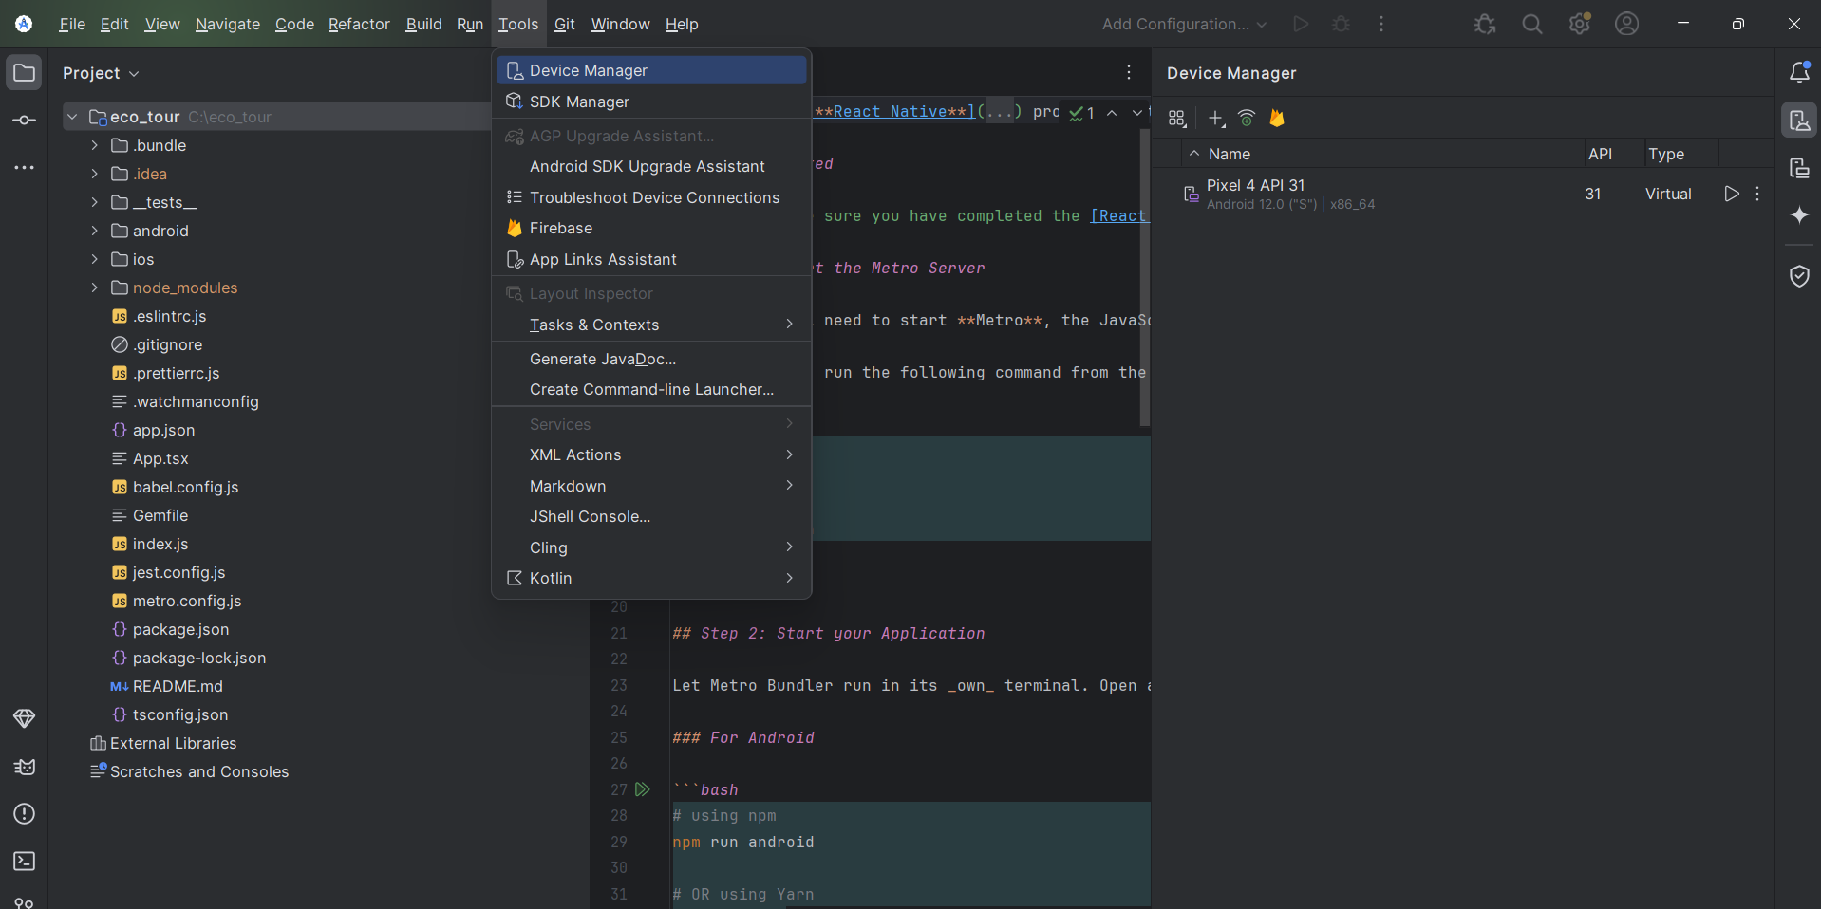The height and width of the screenshot is (909, 1821).
Task: Toggle Device Manager icon in right sidebar
Action: pyautogui.click(x=1799, y=121)
